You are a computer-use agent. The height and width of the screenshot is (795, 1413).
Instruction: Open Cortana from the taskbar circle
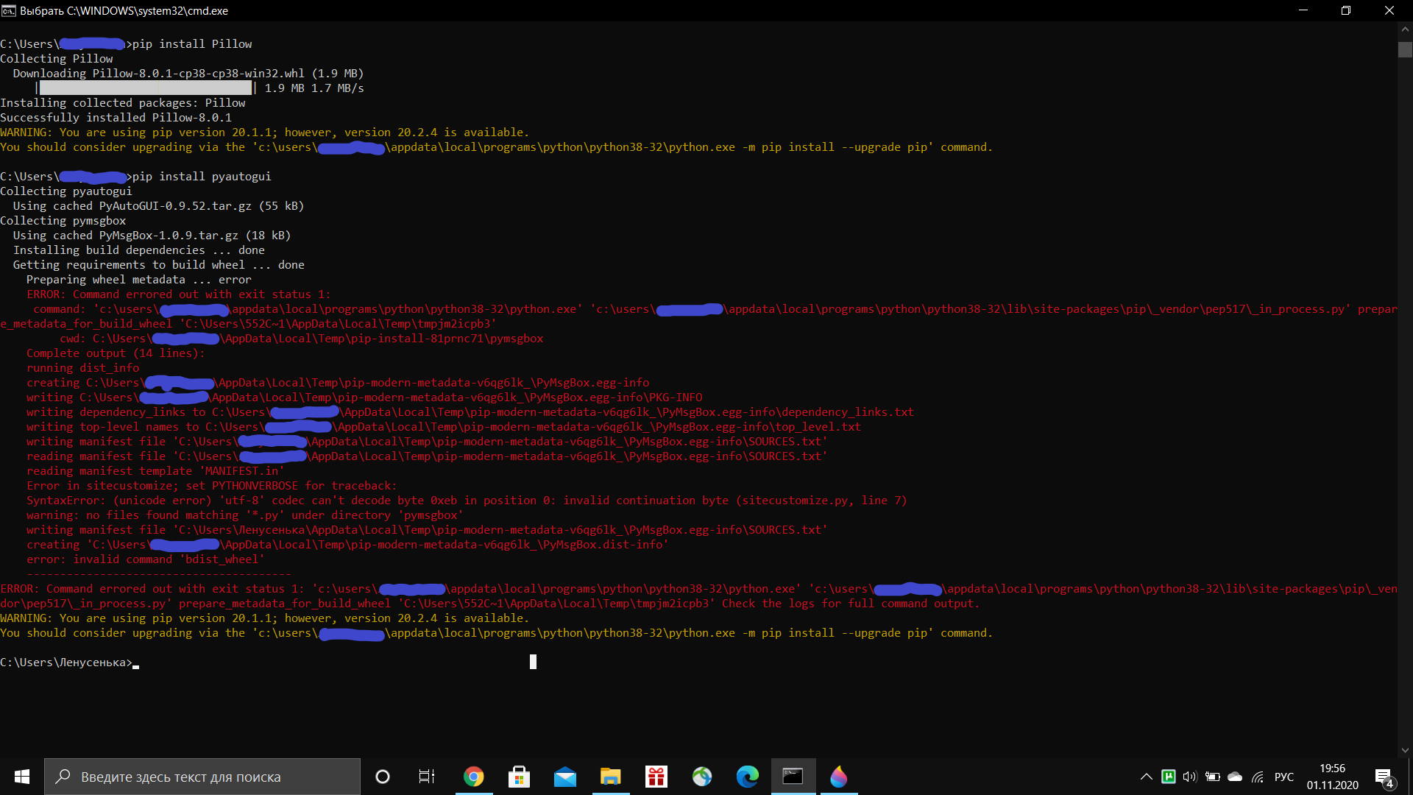point(382,777)
